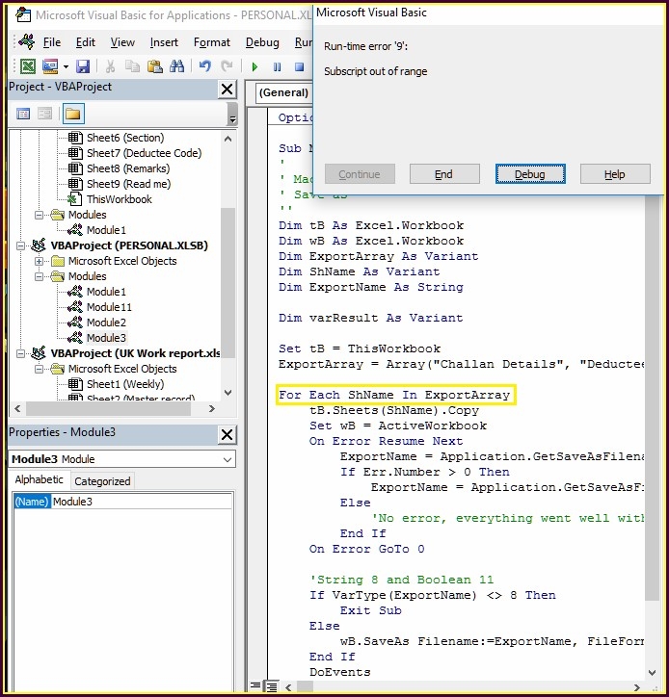The image size is (669, 697).
Task: Click the View Microsoft Excel toolbar icon
Action: click(29, 66)
